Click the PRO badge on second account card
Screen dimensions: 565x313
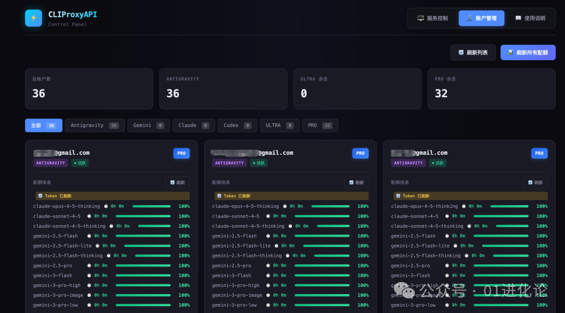(360, 153)
